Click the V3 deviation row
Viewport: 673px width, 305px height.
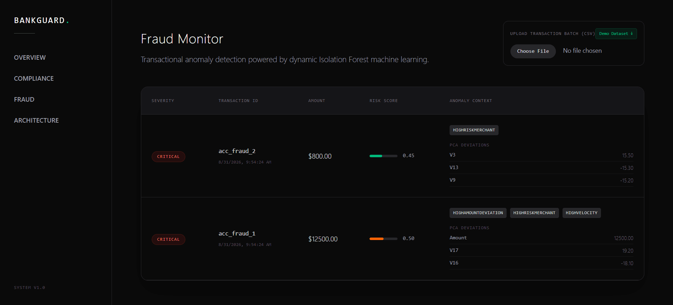(x=541, y=155)
